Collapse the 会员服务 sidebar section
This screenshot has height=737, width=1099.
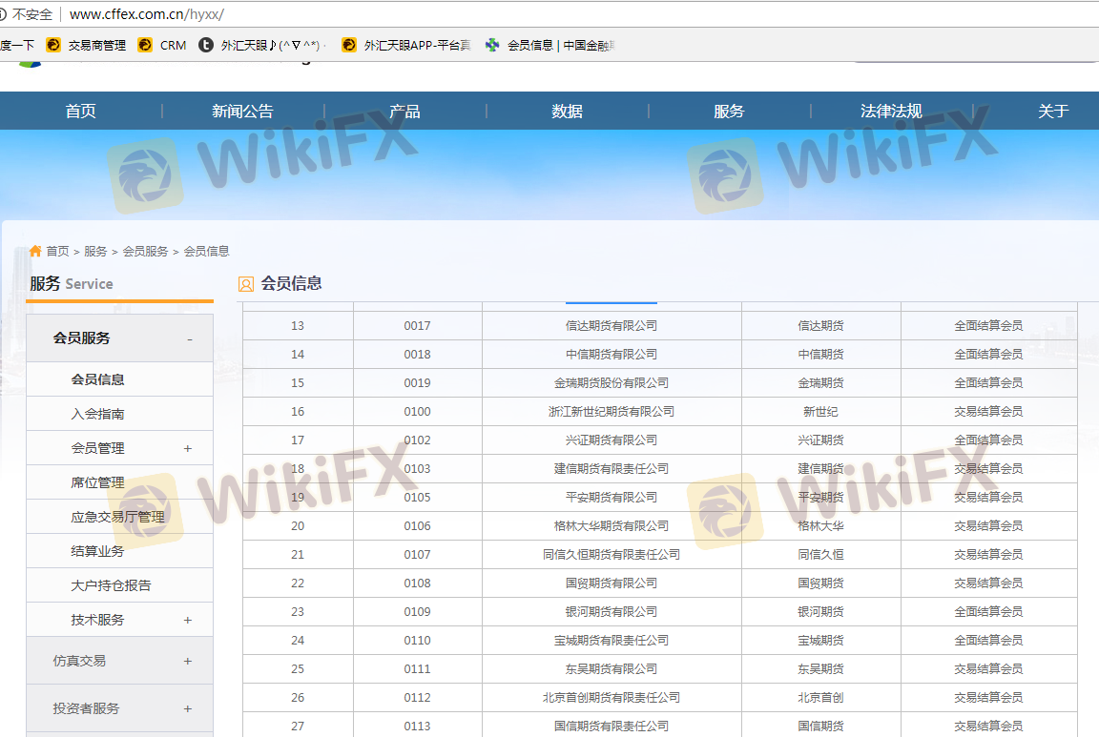point(189,339)
